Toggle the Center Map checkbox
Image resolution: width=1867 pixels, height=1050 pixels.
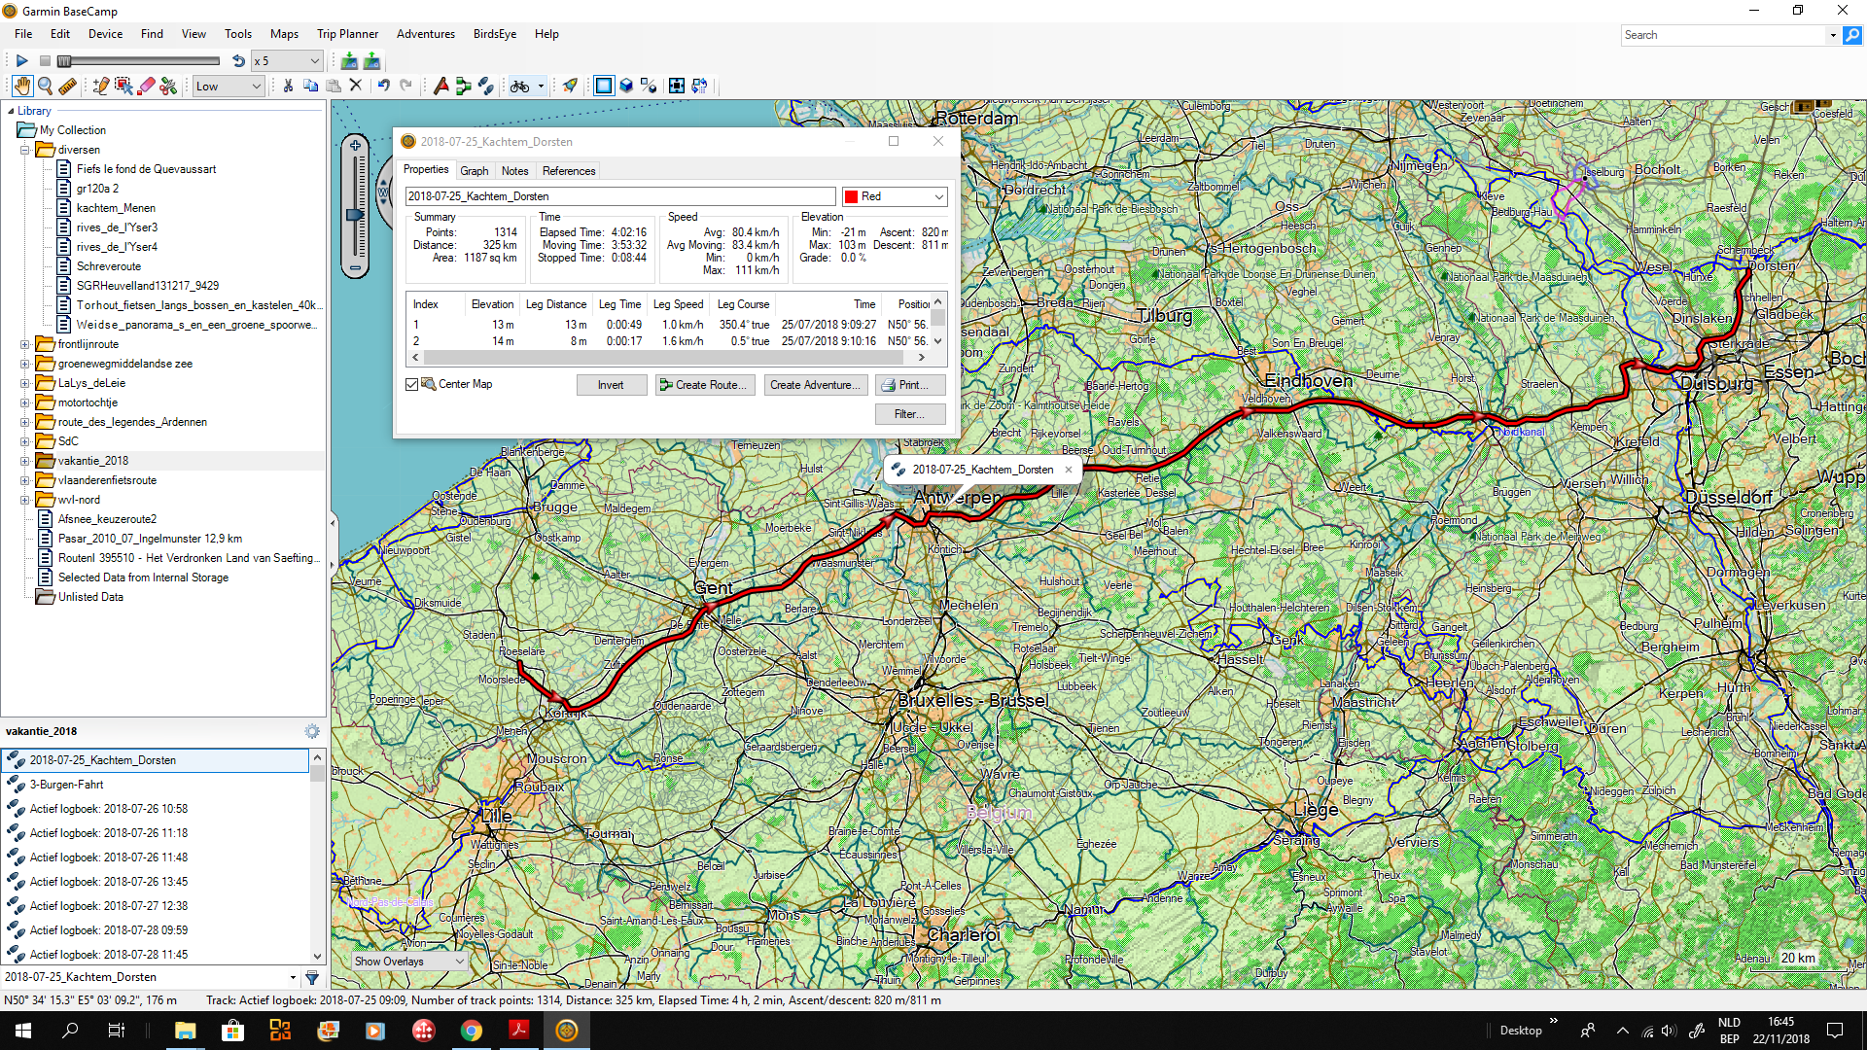click(x=412, y=385)
